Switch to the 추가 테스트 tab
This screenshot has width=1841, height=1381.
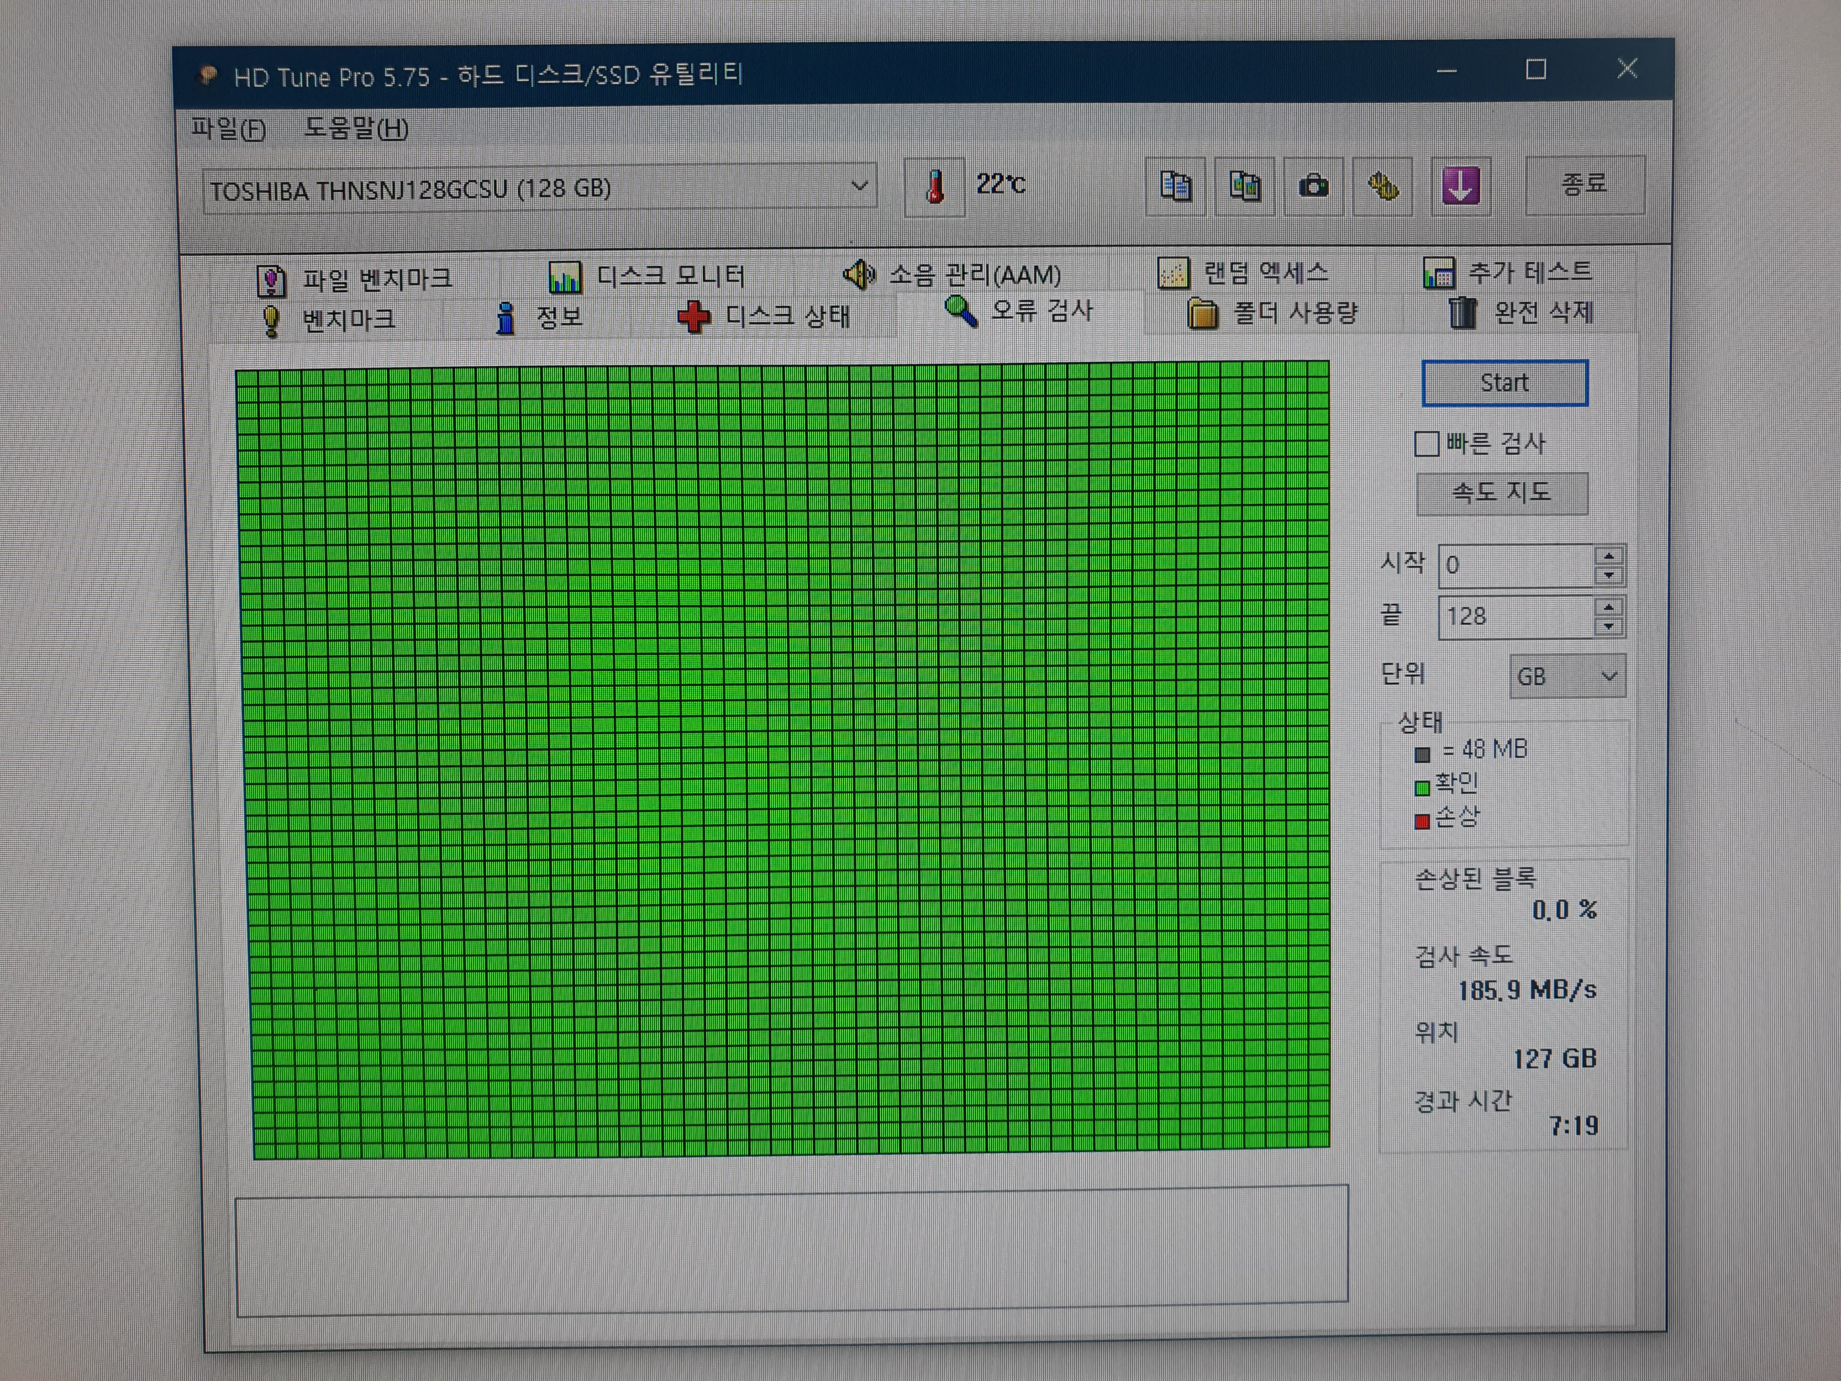pyautogui.click(x=1507, y=271)
